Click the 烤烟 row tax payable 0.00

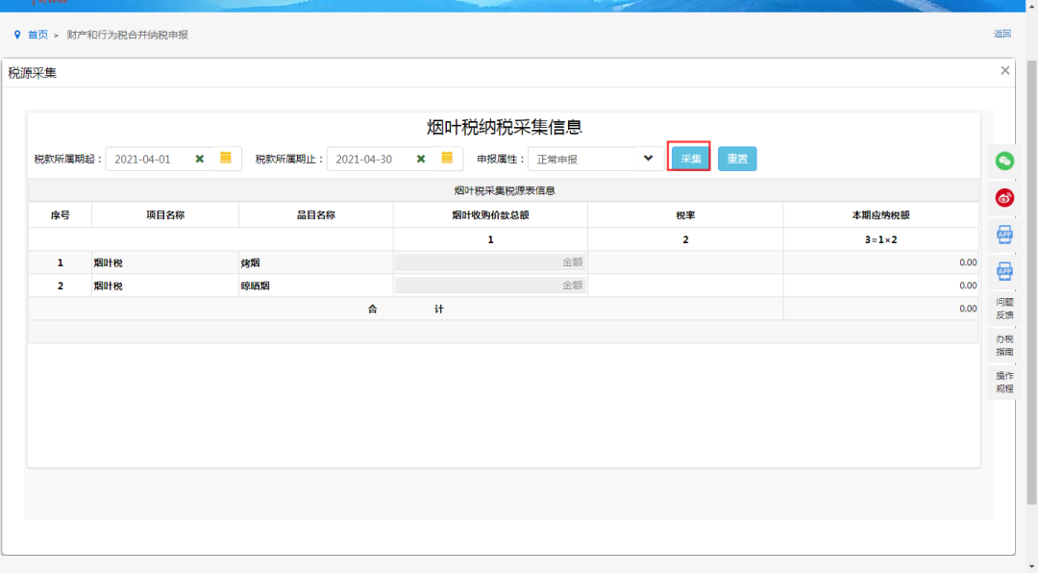coord(968,262)
